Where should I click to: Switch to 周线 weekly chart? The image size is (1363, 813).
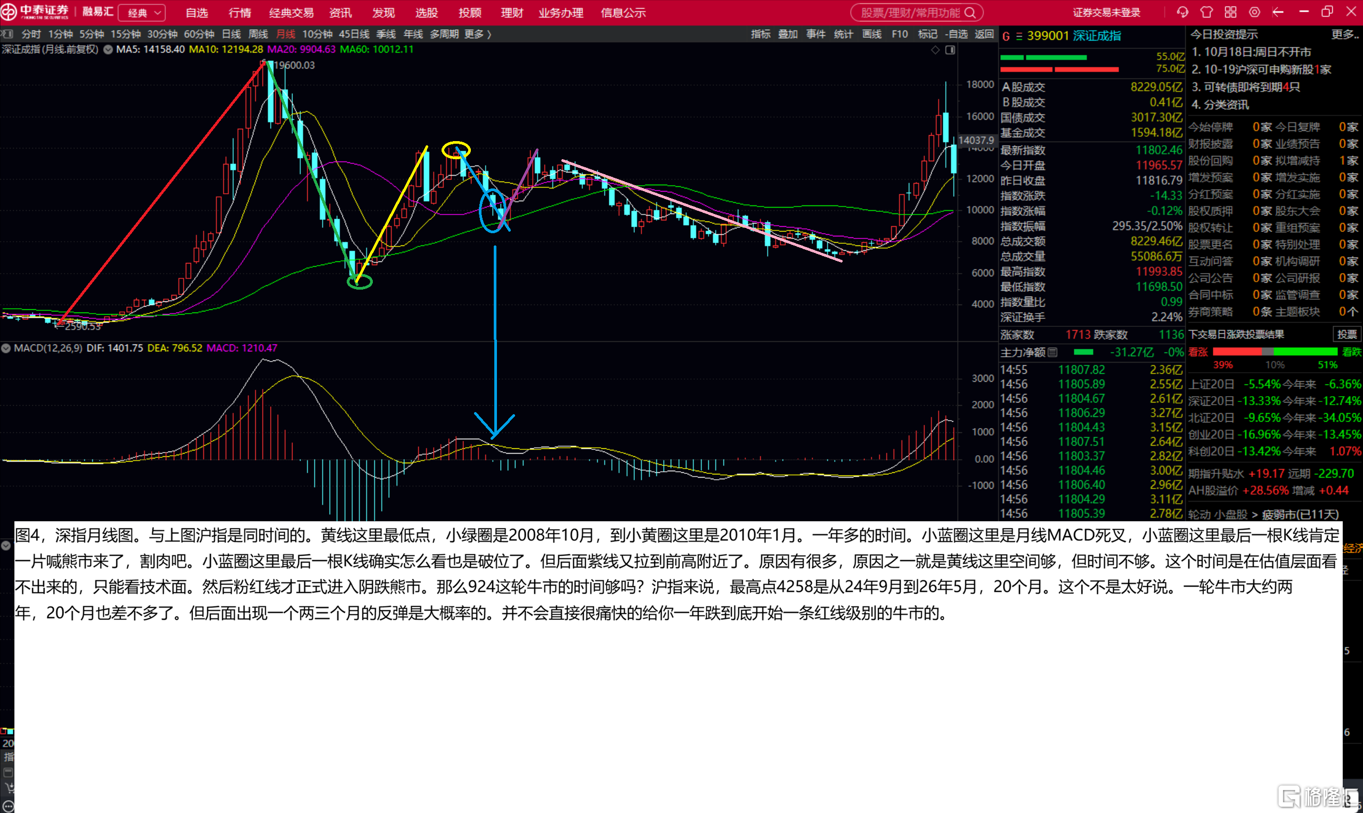[258, 34]
